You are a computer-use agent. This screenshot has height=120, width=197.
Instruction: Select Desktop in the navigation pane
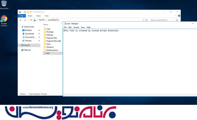[x=28, y=30]
